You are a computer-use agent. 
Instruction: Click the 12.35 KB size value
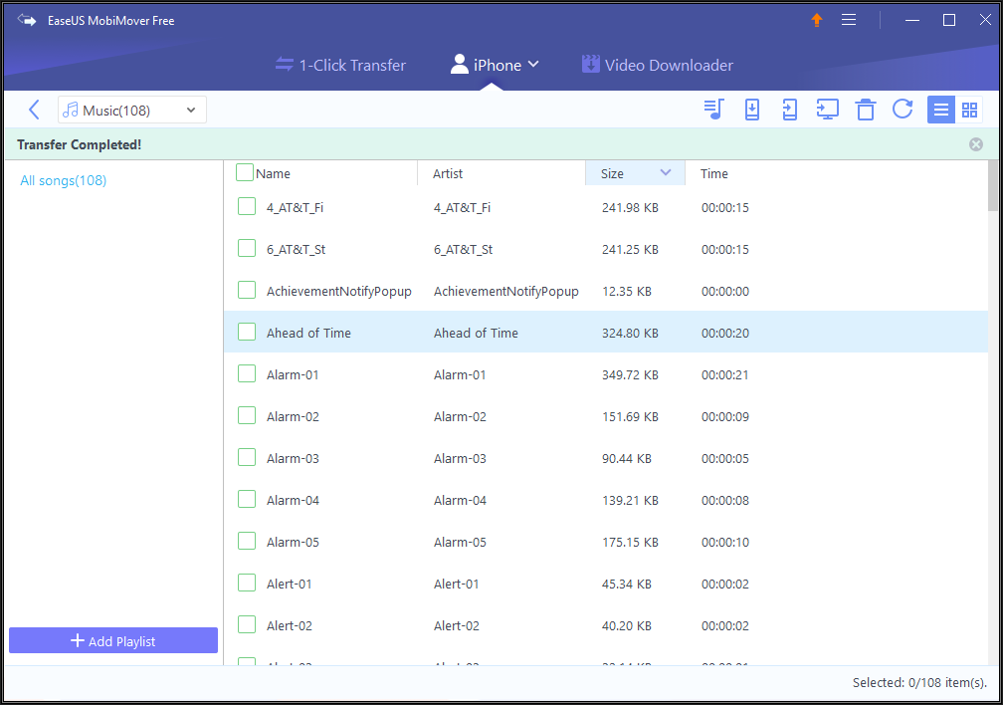point(626,292)
